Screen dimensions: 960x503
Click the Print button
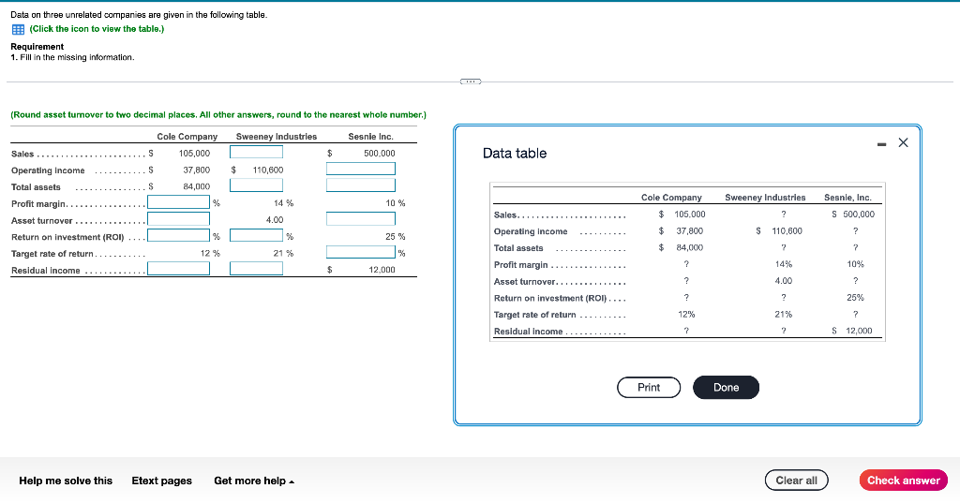[x=649, y=388]
